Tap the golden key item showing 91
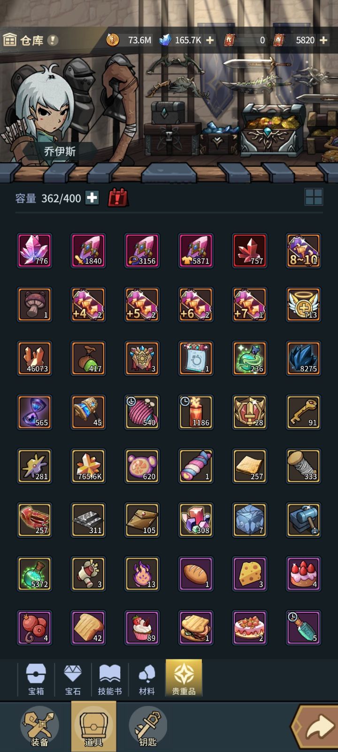338x752 pixels. (x=303, y=412)
